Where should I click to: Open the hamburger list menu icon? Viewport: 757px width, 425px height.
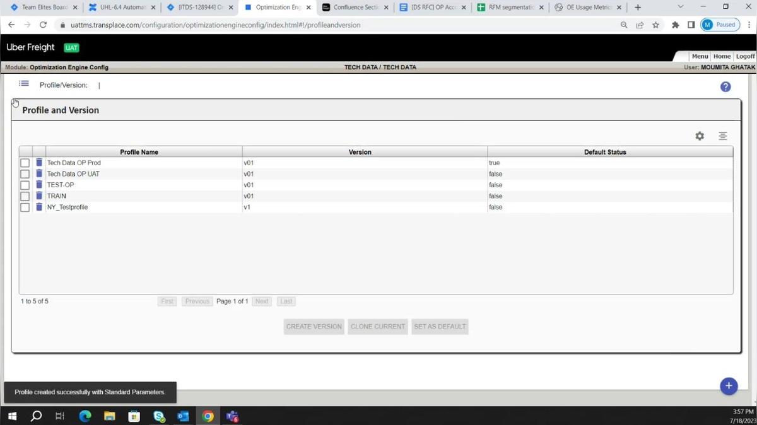tap(24, 84)
